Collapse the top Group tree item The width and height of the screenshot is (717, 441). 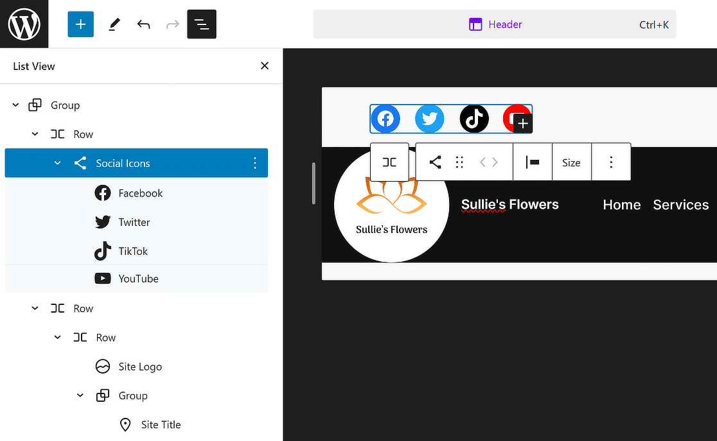click(16, 105)
